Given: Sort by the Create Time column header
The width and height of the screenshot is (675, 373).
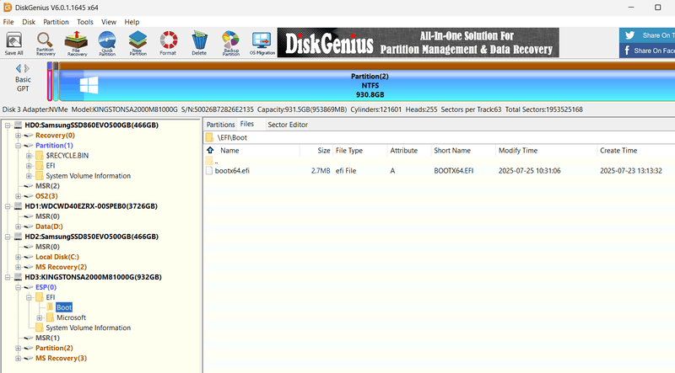Looking at the screenshot, I should tap(618, 151).
